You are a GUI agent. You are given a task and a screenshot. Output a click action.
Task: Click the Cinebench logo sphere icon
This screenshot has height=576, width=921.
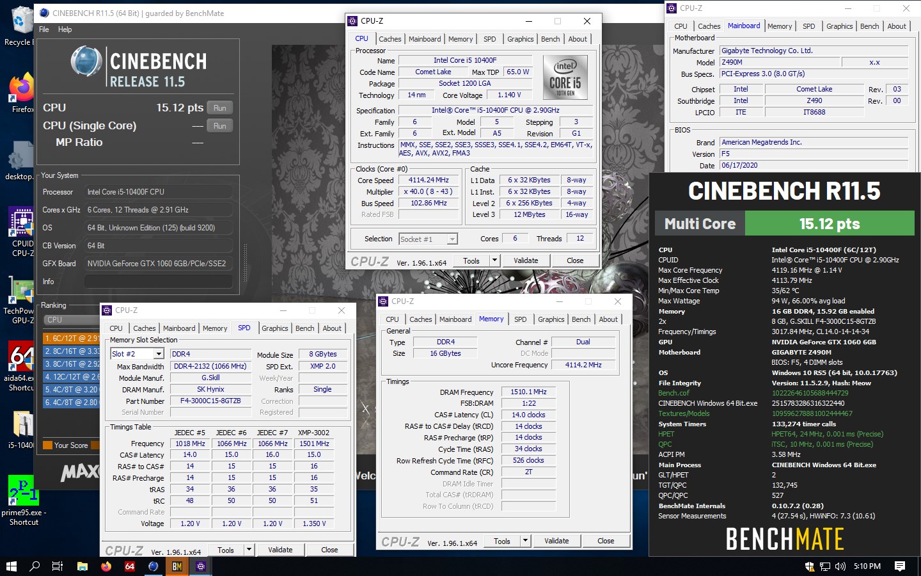(x=86, y=61)
